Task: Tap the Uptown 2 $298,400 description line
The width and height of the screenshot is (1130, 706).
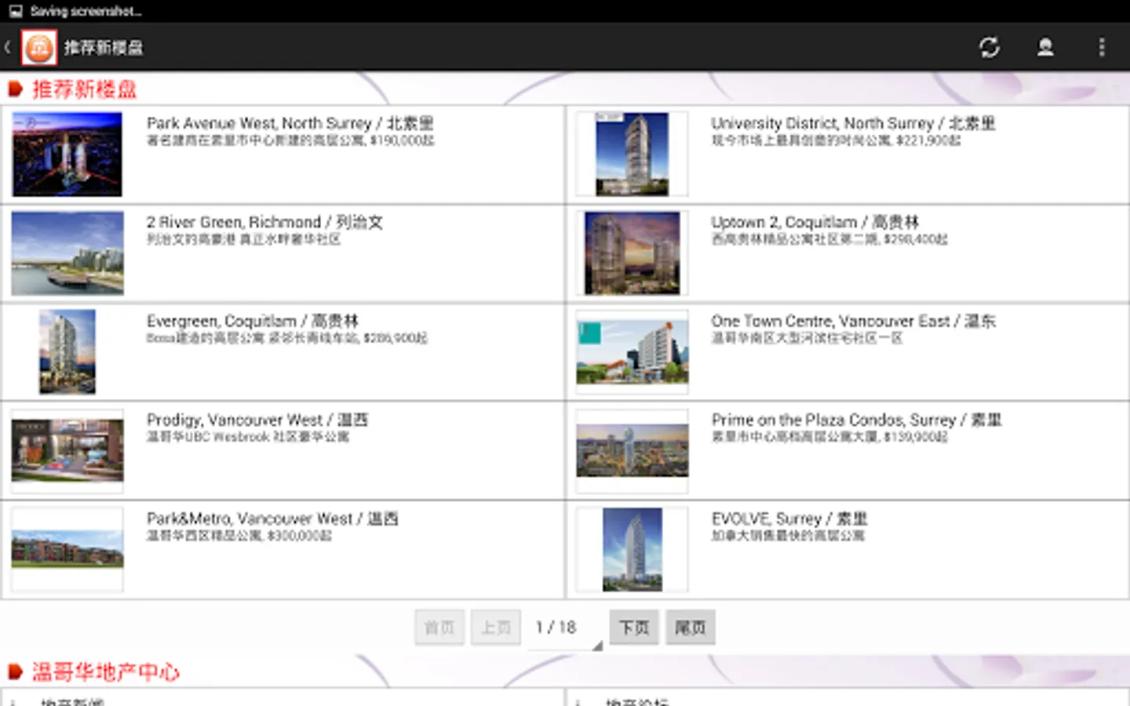Action: pos(829,239)
